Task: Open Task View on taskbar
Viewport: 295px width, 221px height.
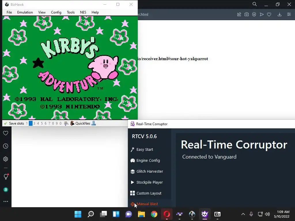Action: 103,214
